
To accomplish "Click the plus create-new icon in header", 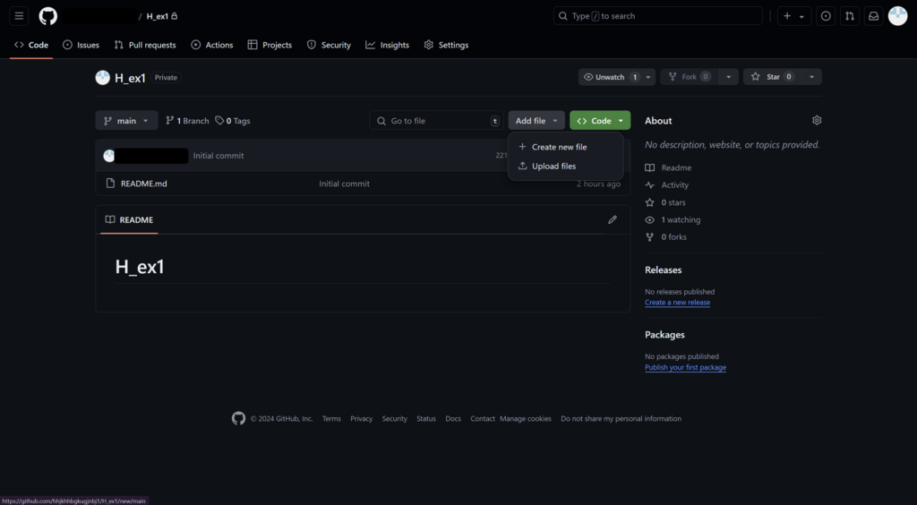I will coord(787,16).
